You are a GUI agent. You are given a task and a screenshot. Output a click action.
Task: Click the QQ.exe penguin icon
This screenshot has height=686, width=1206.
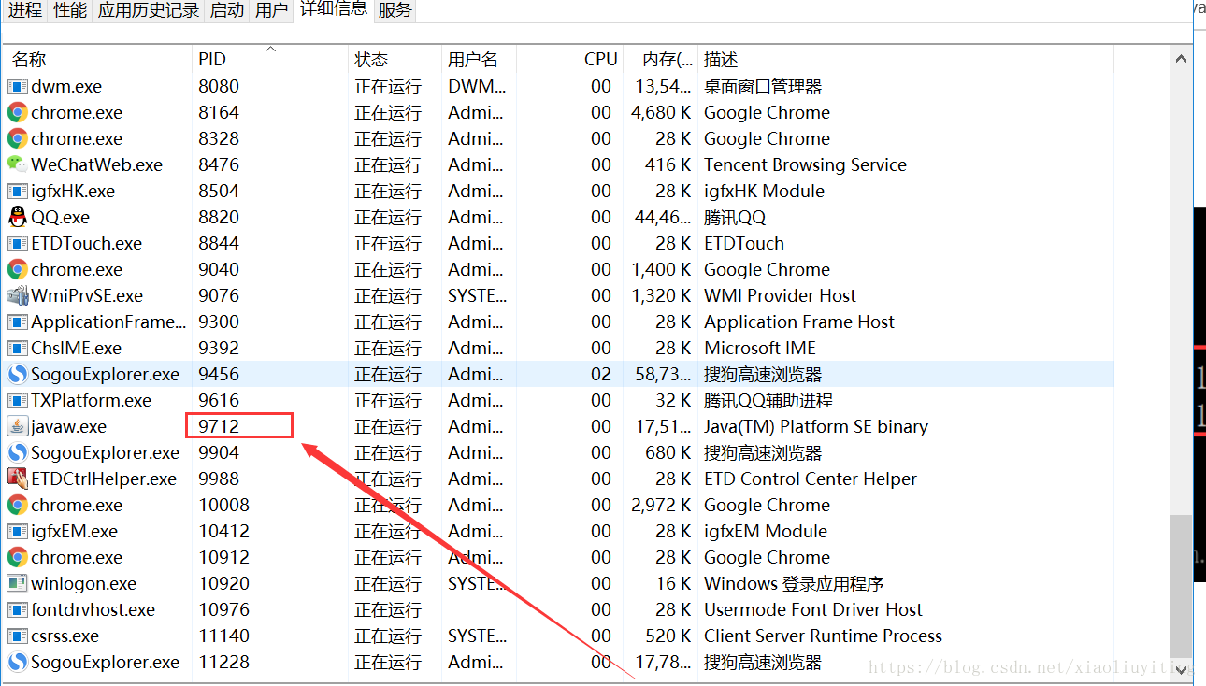tap(17, 217)
